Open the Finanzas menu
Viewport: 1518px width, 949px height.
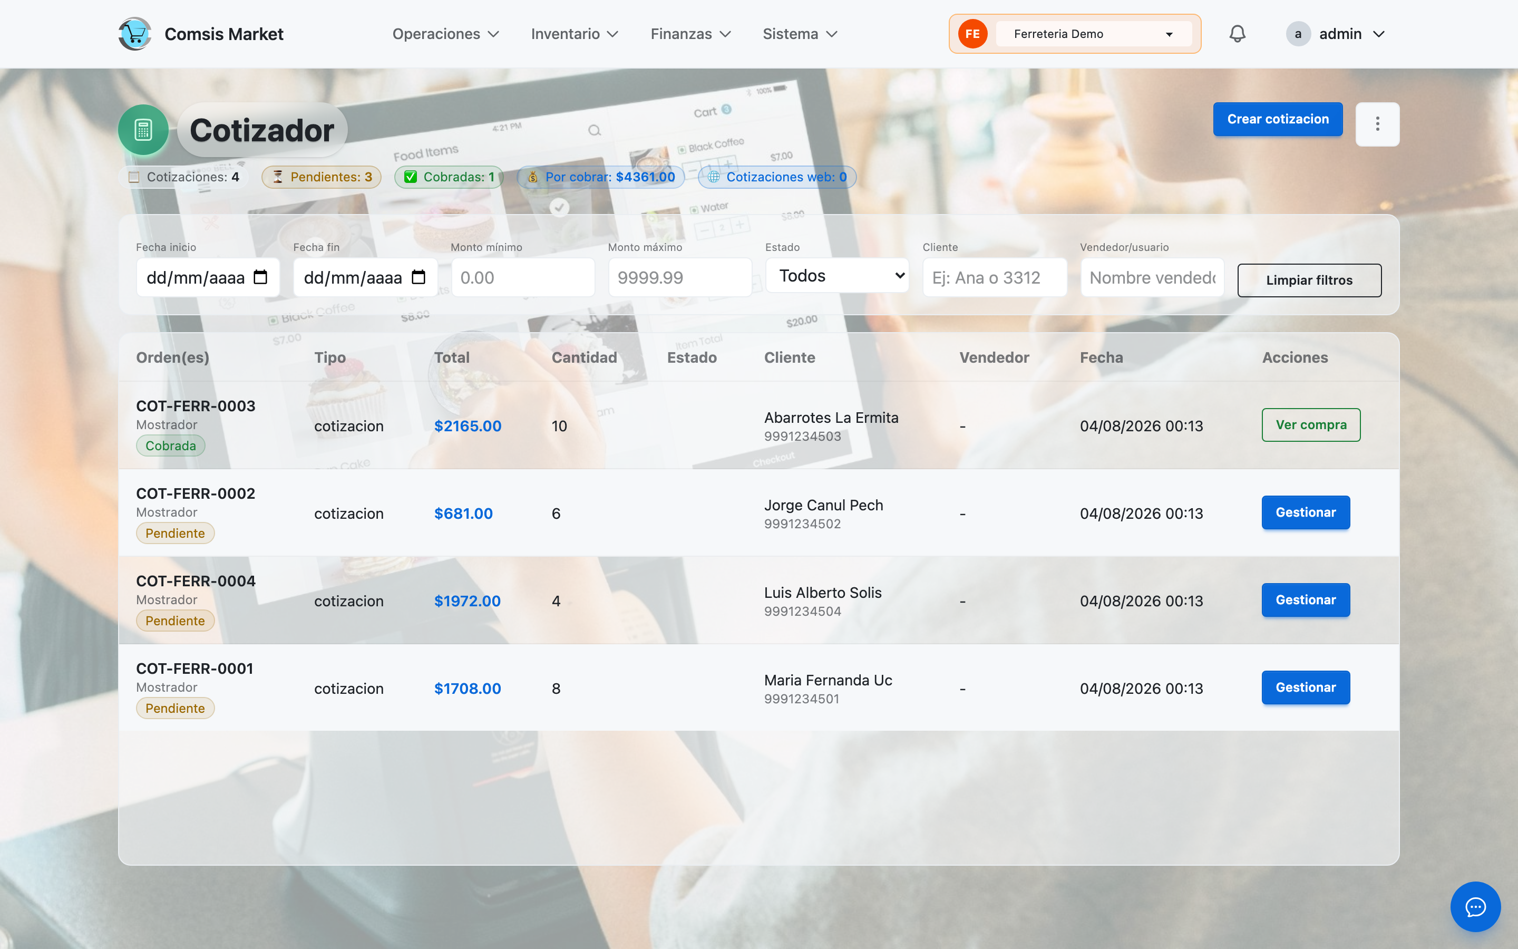691,34
